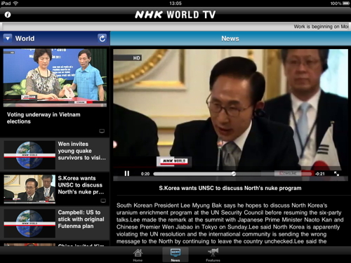This screenshot has height=263, width=351.
Task: Open the Home tab
Action: coord(138,255)
